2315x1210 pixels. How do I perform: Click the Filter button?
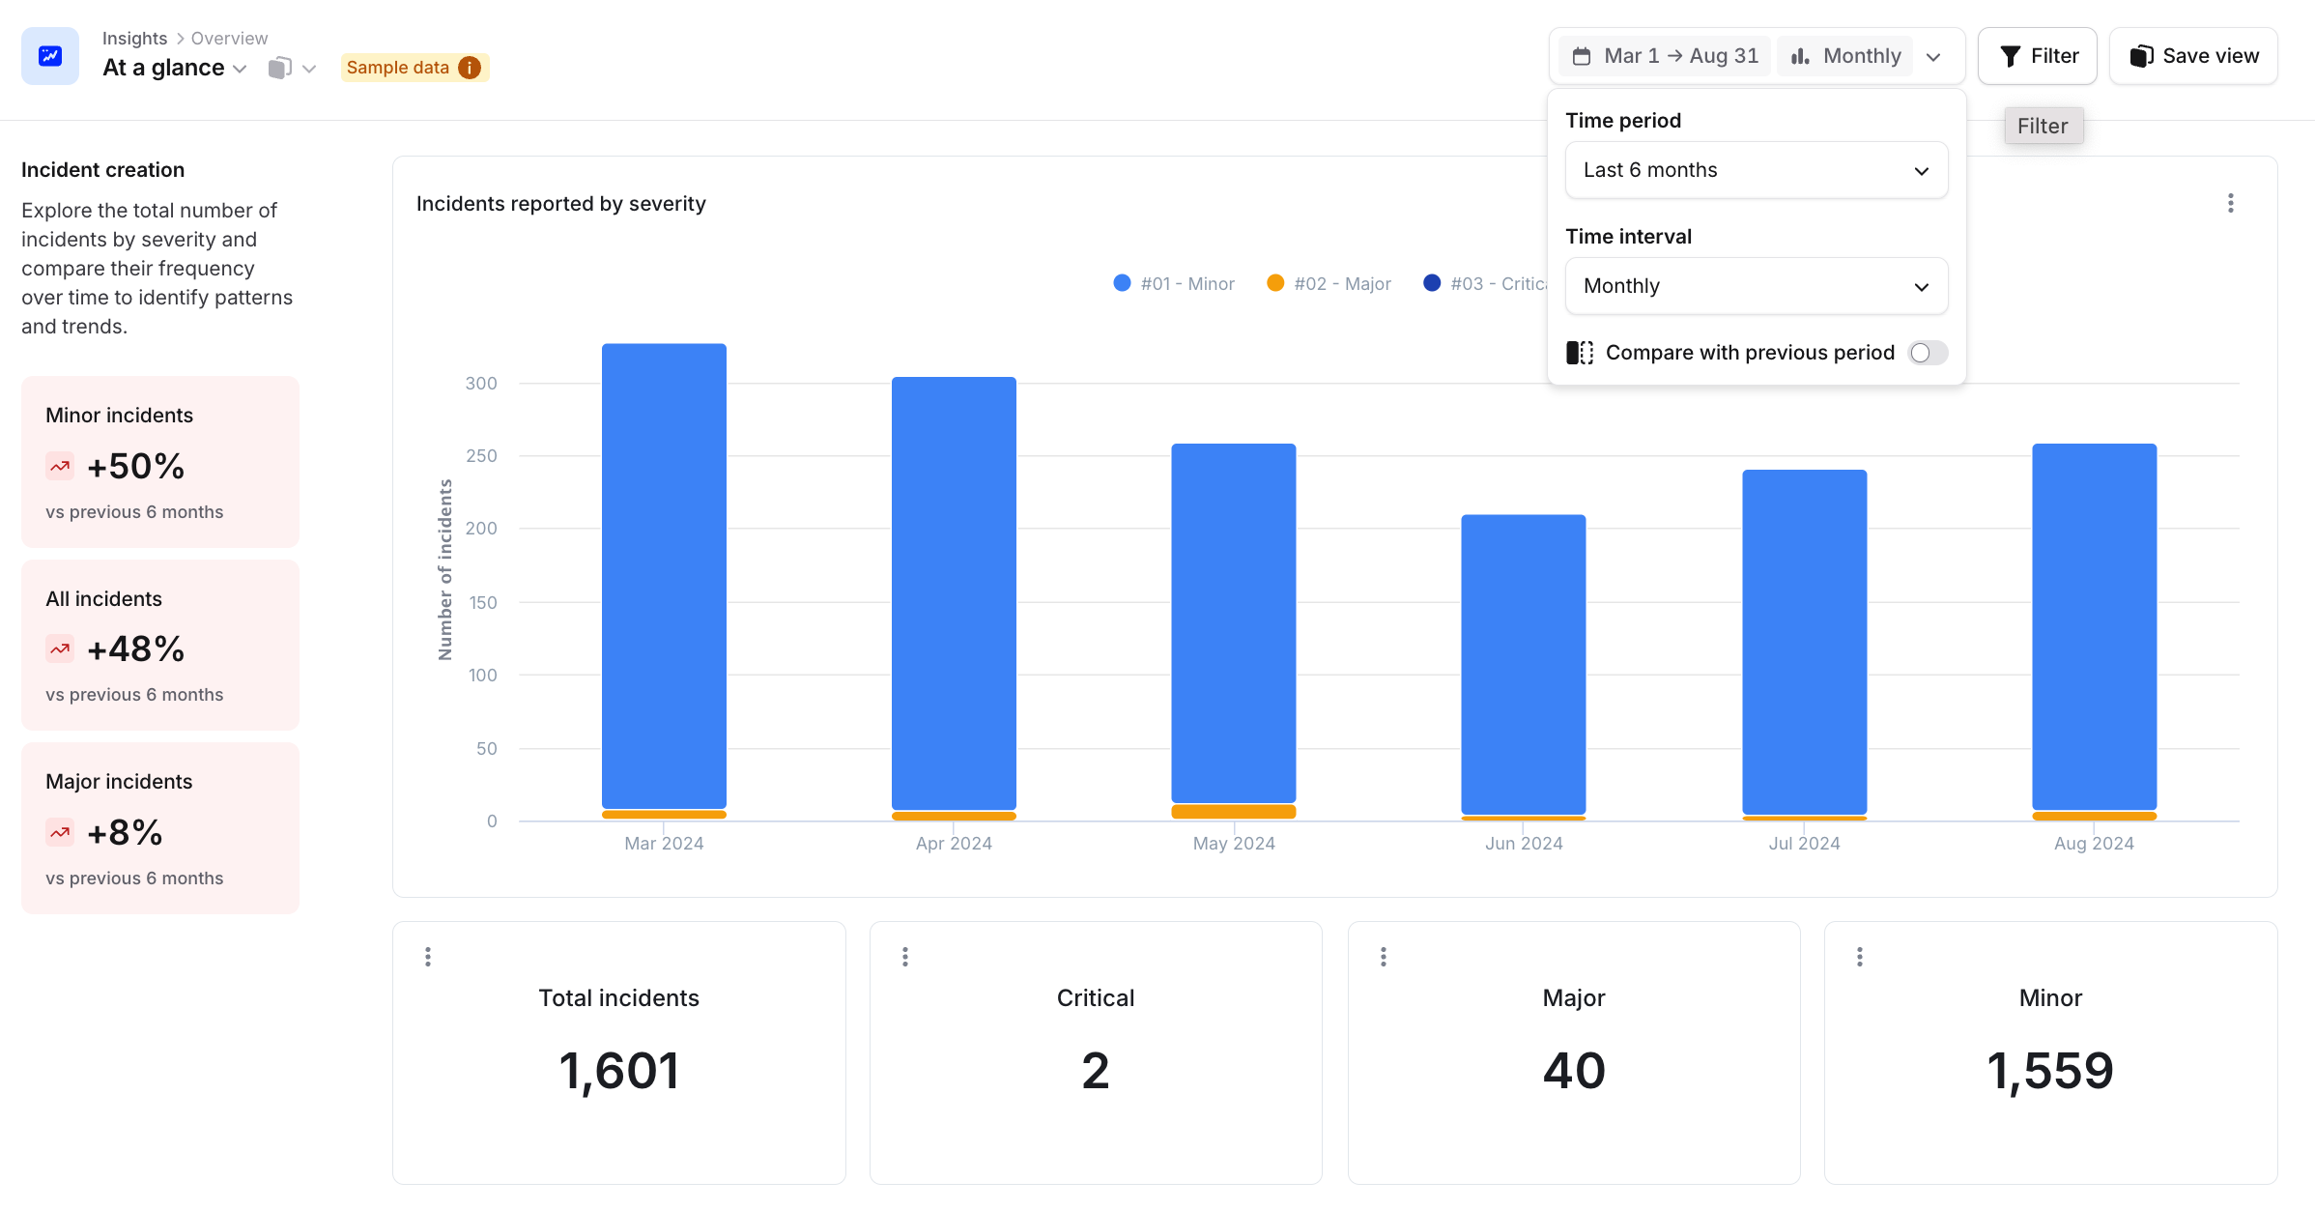(2037, 56)
